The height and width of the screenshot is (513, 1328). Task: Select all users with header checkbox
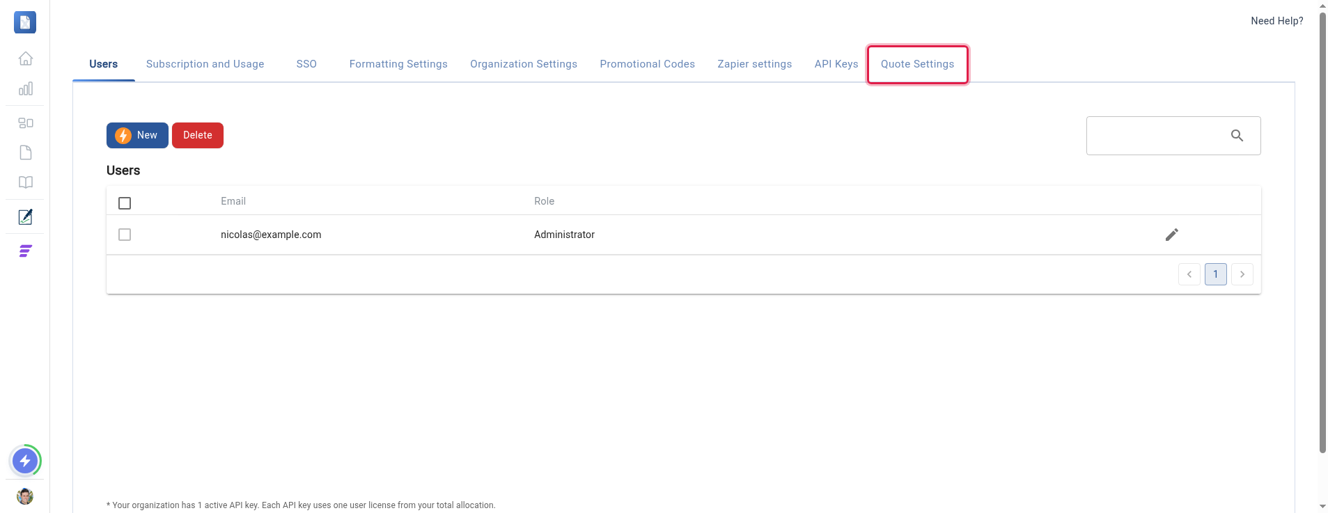125,203
